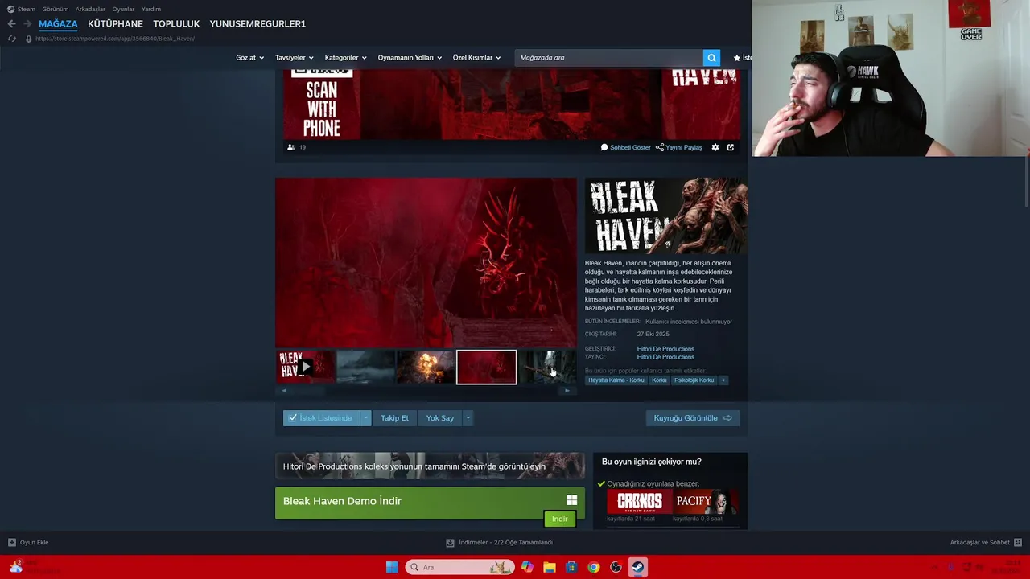Open the YUNUSEMREGURLER1 profile tab
This screenshot has width=1030, height=579.
tap(257, 24)
